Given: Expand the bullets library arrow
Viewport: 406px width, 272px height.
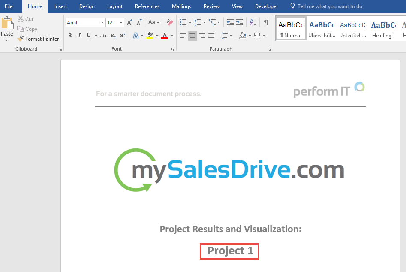Looking at the screenshot, I should [190, 23].
